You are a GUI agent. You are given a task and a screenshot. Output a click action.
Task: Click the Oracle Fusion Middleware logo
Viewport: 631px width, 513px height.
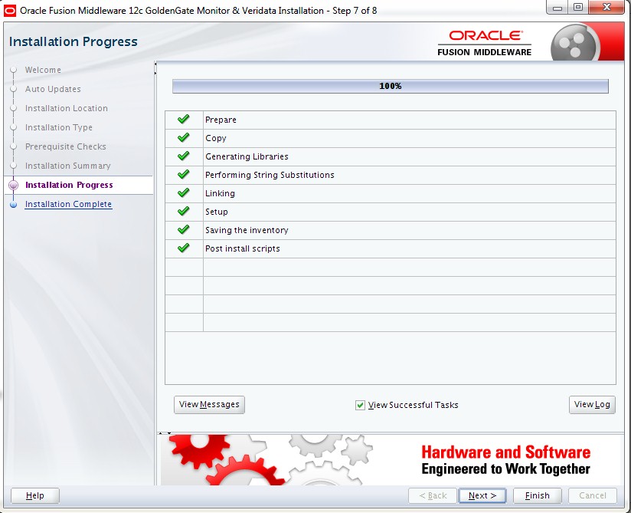485,43
